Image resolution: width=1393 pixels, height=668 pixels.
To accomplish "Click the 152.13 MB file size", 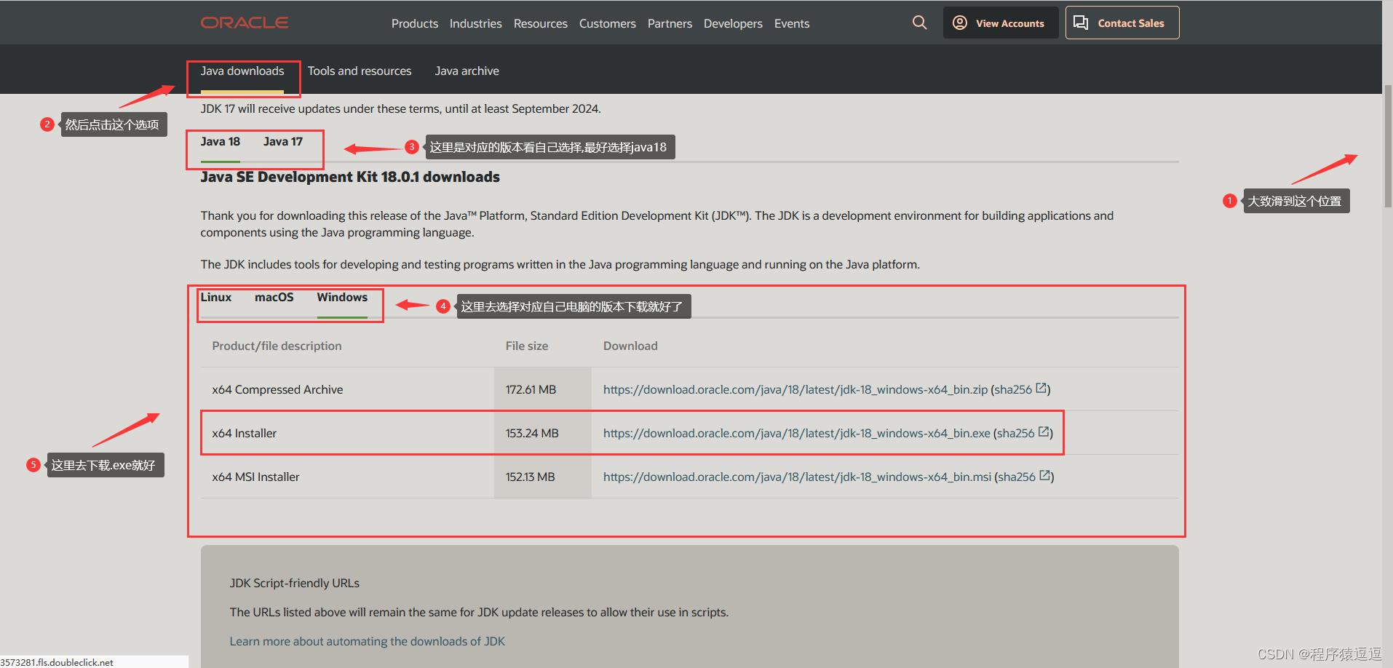I will point(531,477).
